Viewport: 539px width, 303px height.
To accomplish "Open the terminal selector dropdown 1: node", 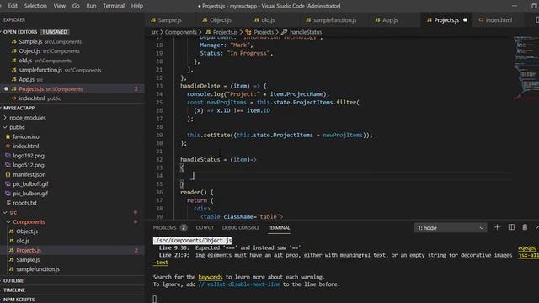I will point(451,228).
